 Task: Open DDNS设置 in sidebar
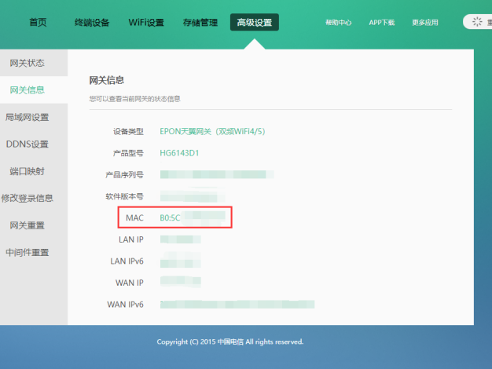click(x=28, y=144)
